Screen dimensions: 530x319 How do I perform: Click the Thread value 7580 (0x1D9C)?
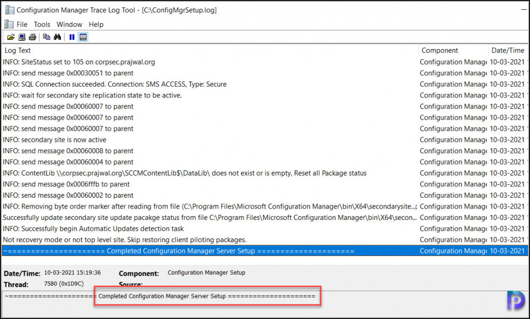point(64,283)
